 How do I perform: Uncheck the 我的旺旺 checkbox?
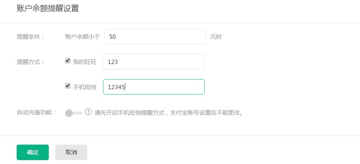[x=67, y=60]
